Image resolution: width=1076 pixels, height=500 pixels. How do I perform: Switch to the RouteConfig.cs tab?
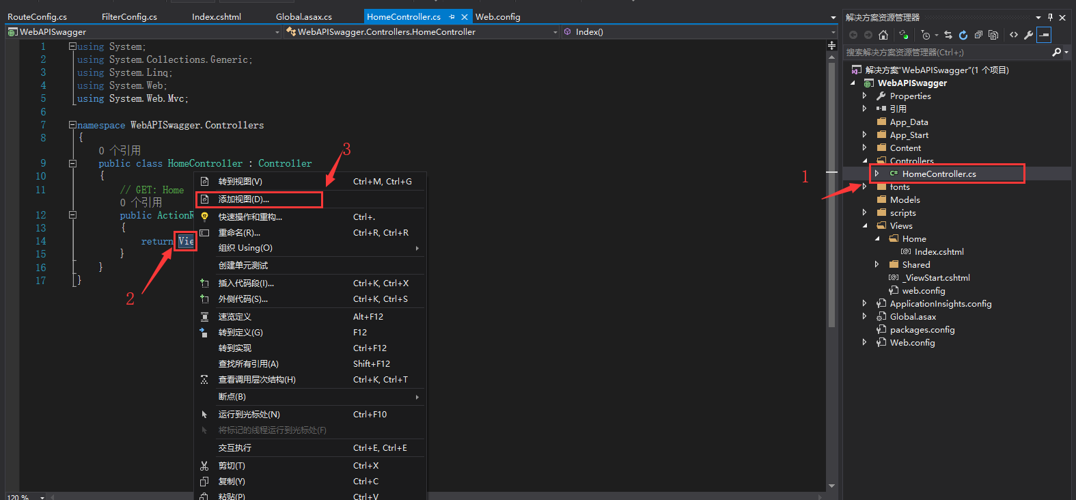38,16
